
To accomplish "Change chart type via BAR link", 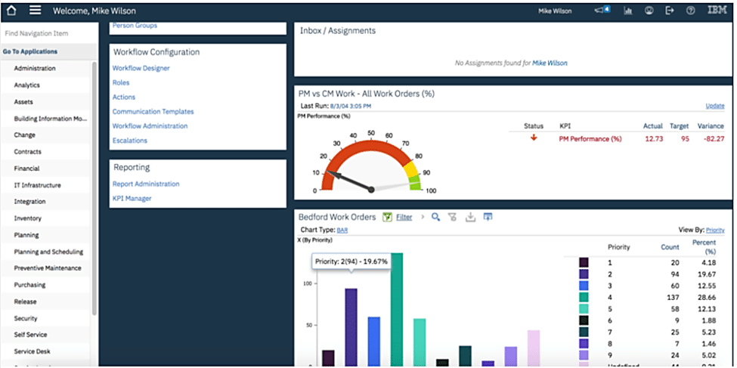I will (x=342, y=230).
